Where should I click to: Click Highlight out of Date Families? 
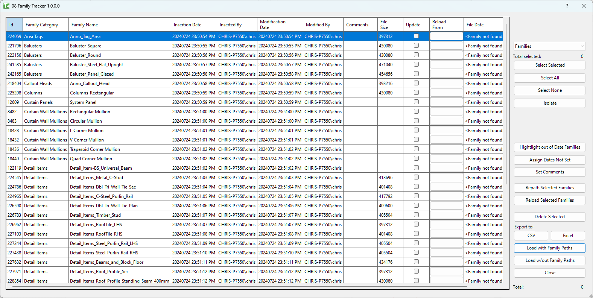click(549, 147)
